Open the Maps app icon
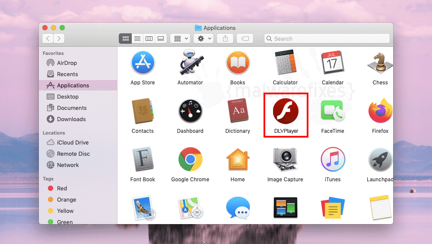 [x=190, y=208]
